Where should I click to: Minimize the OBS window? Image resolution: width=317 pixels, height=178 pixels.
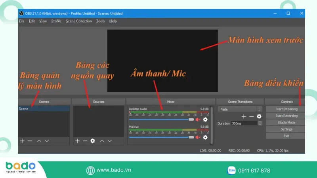[275, 13]
